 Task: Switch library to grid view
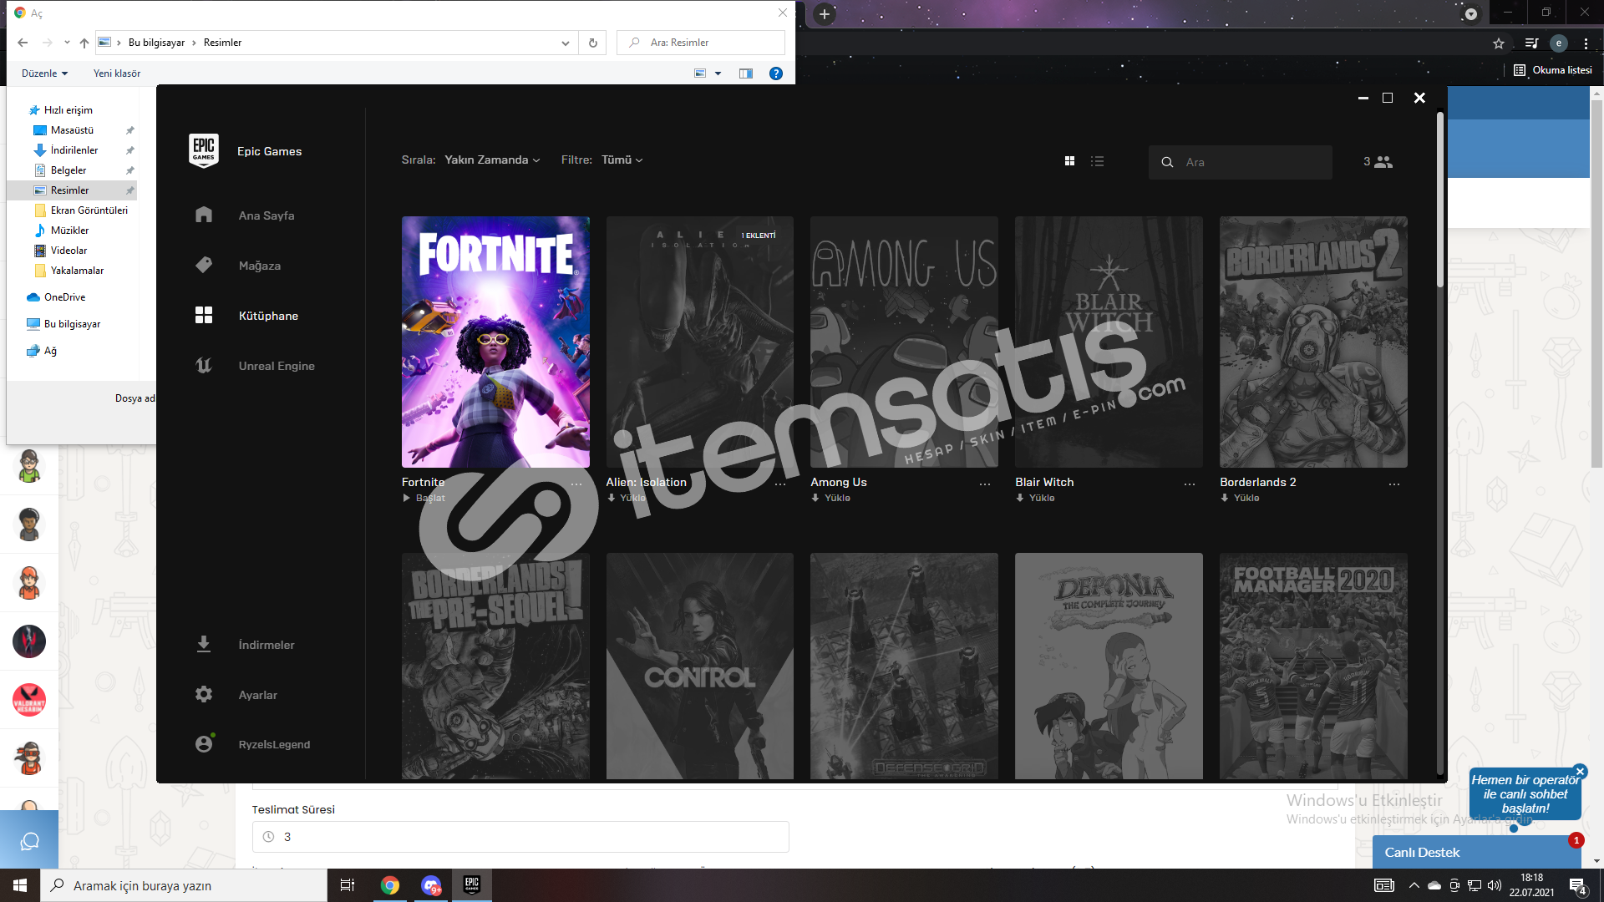point(1069,161)
